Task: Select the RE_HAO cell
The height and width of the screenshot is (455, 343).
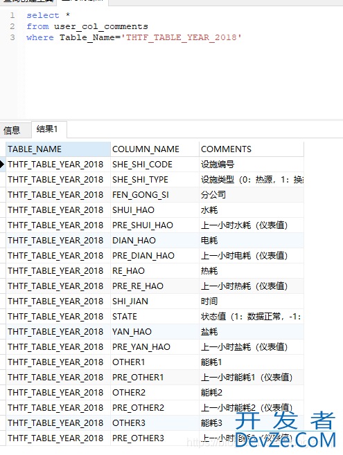Action: tap(155, 271)
